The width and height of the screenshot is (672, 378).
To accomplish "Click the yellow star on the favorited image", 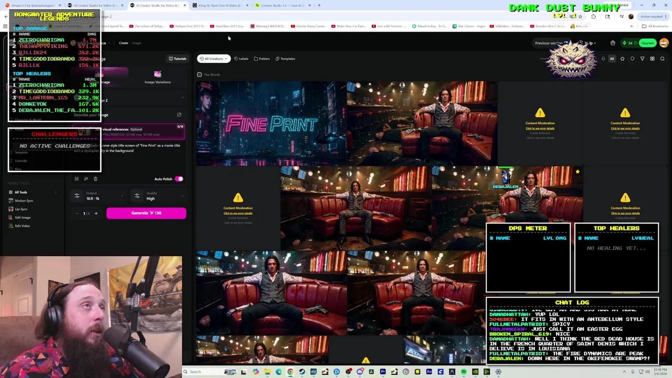I will 577,172.
